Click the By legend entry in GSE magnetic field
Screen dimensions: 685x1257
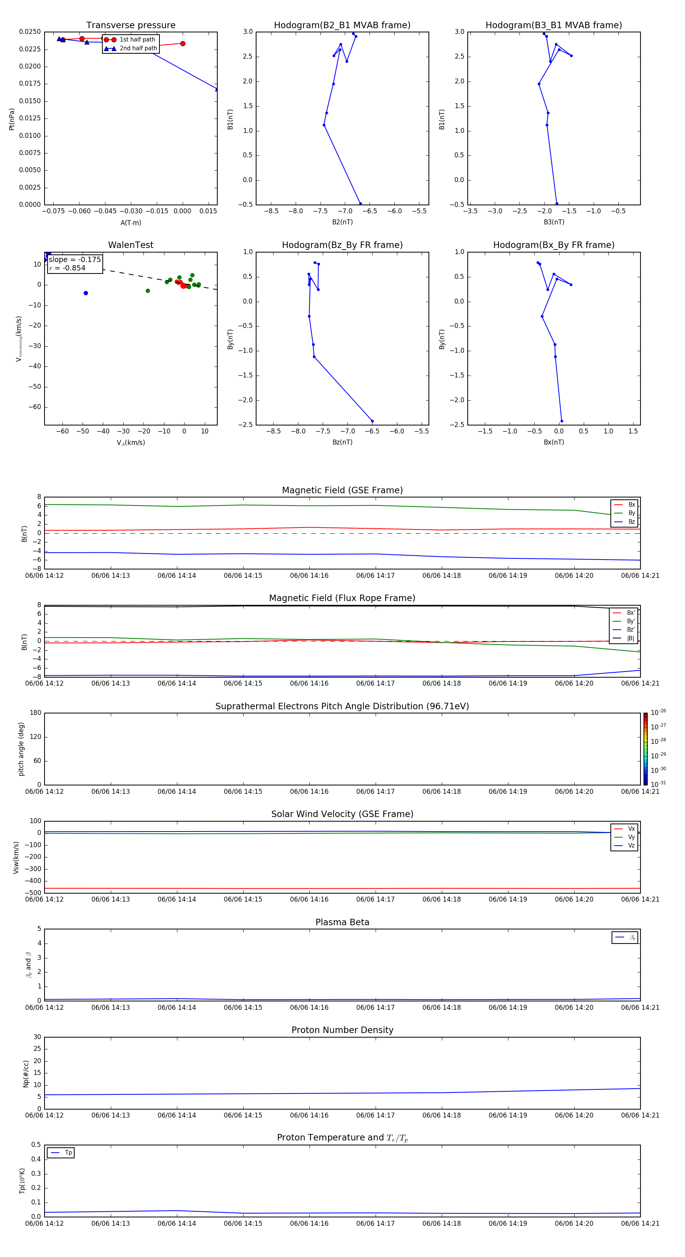(624, 513)
